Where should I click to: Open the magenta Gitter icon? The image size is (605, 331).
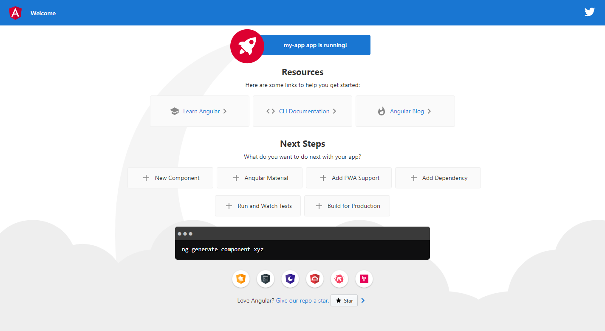(364, 279)
